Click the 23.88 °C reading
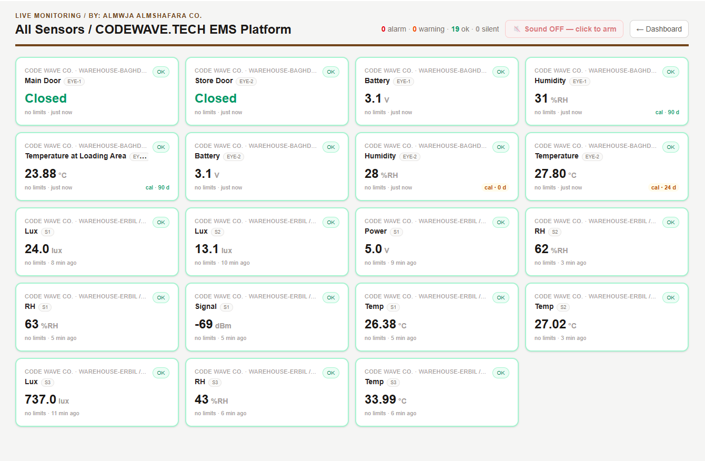The height and width of the screenshot is (461, 705). [x=46, y=174]
